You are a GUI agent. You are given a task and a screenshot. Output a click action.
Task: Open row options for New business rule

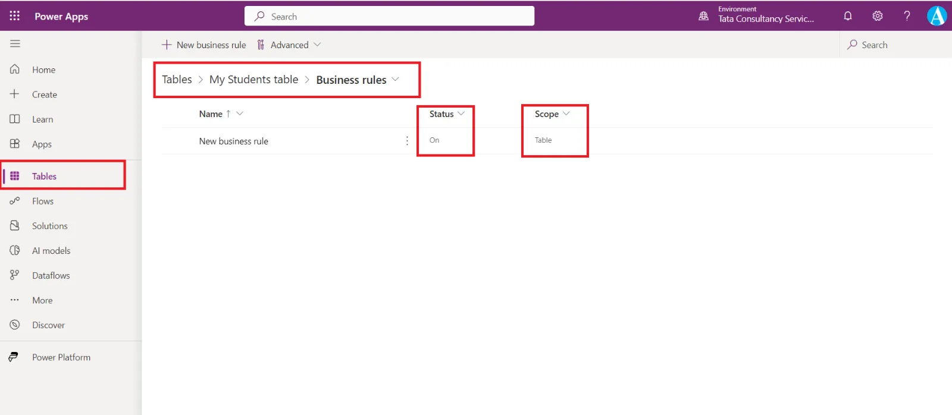point(407,141)
